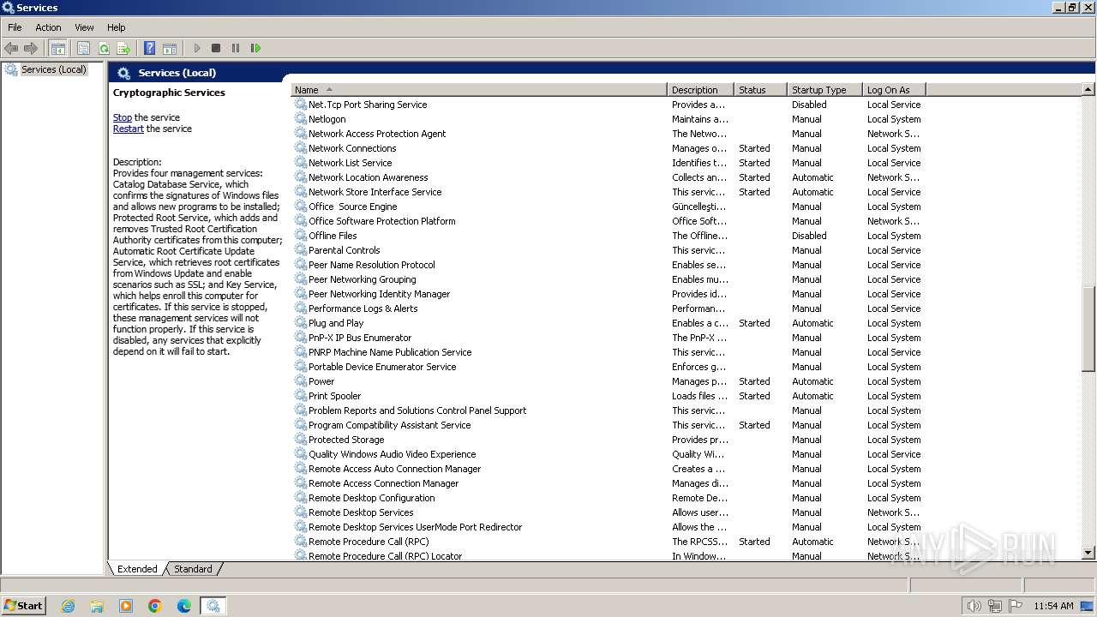Viewport: 1097px width, 617px height.
Task: Select Remote Desktop Services row
Action: (x=608, y=512)
